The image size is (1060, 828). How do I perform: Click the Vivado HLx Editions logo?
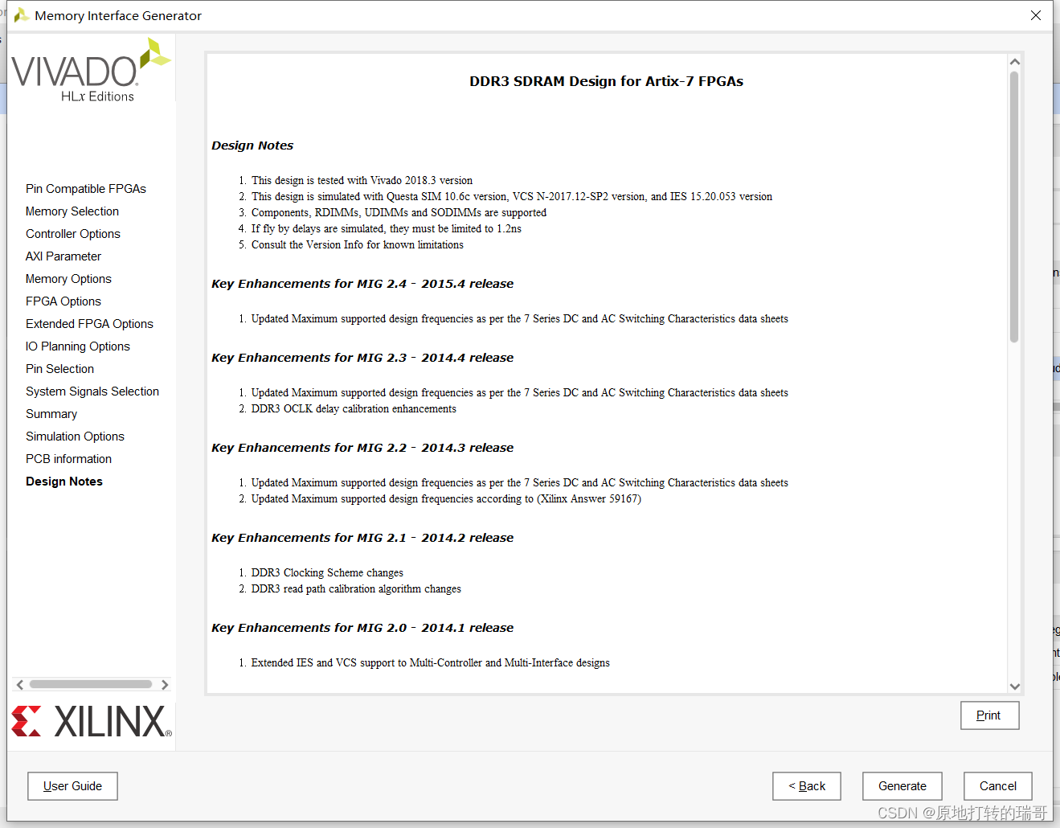[91, 71]
